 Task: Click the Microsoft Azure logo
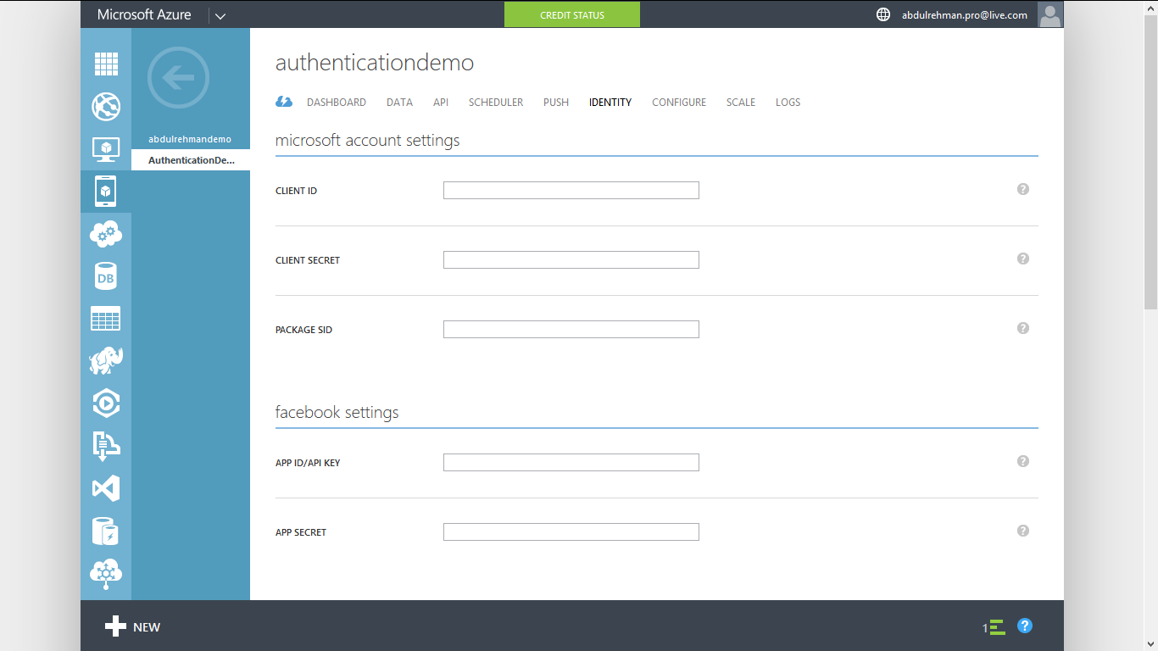coord(144,14)
